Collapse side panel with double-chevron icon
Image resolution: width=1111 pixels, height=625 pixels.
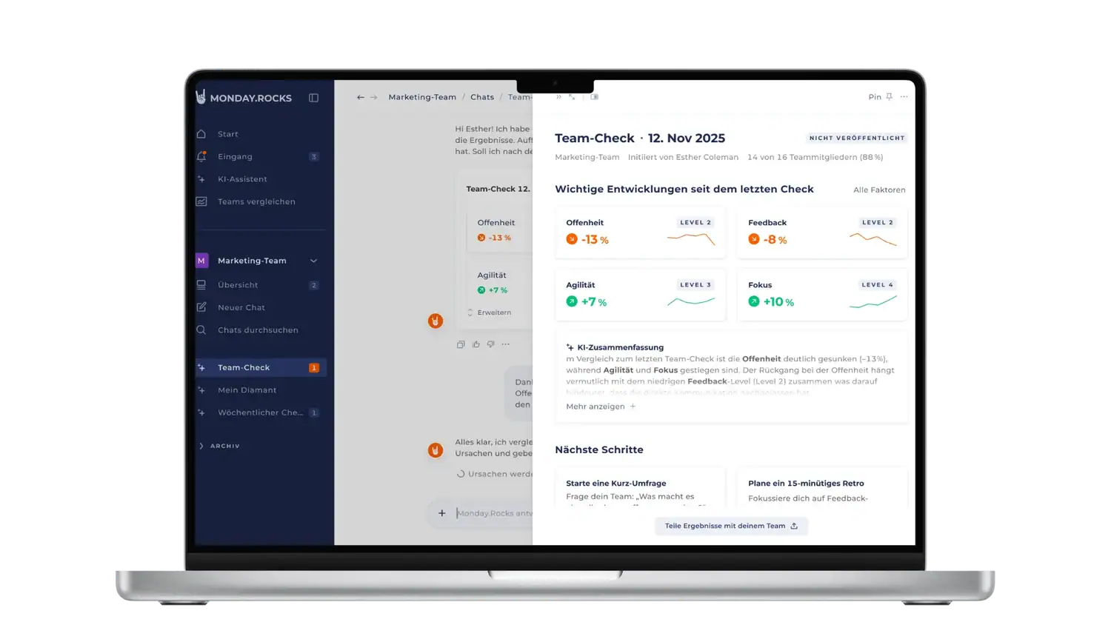[558, 97]
